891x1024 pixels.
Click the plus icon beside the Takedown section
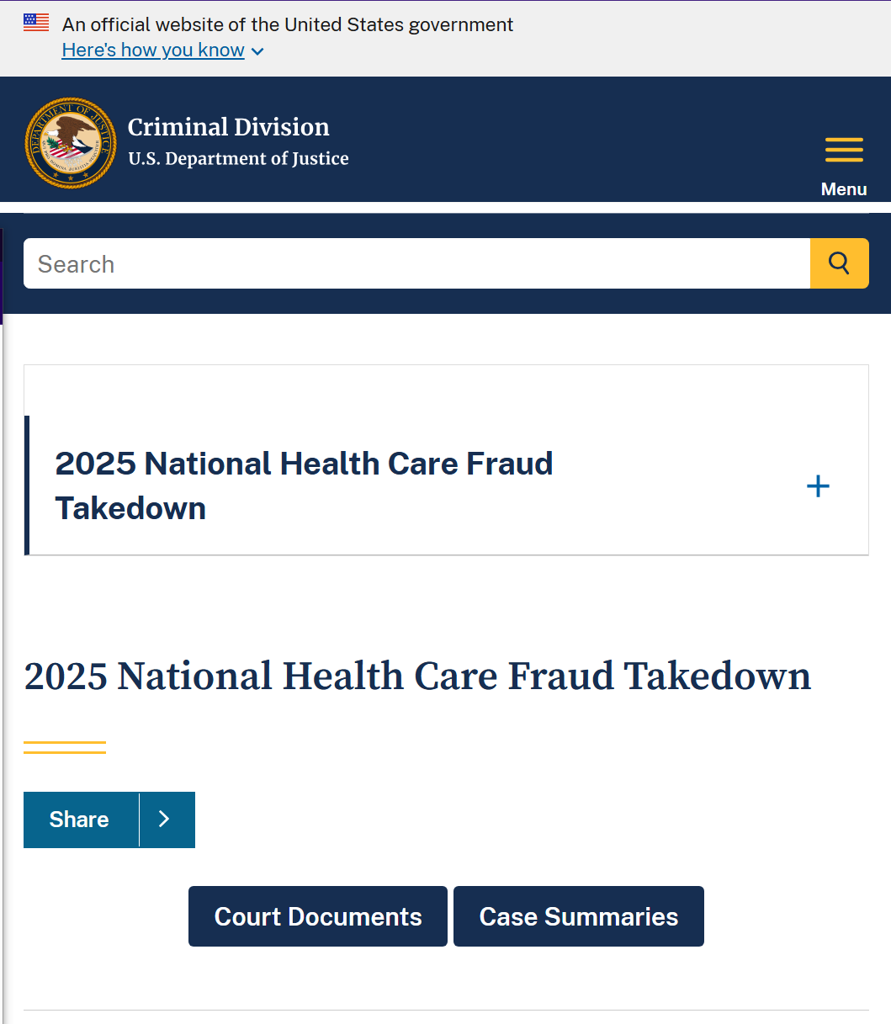tap(818, 485)
